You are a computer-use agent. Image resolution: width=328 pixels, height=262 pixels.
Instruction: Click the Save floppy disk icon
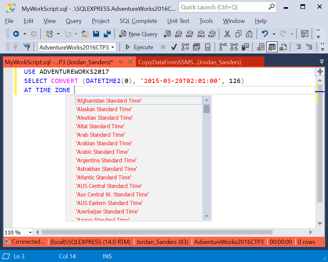tap(96, 34)
